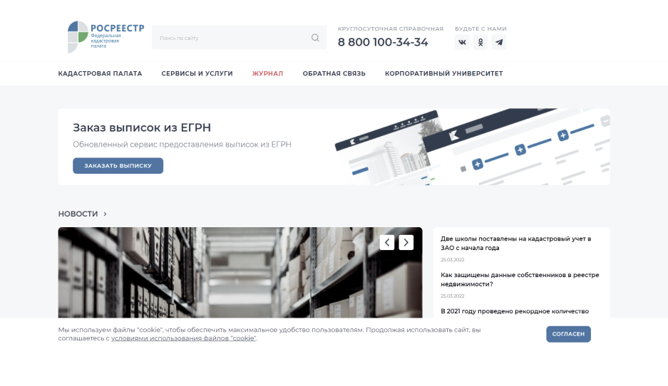Open the Odnoklassniki social icon

coord(481,42)
